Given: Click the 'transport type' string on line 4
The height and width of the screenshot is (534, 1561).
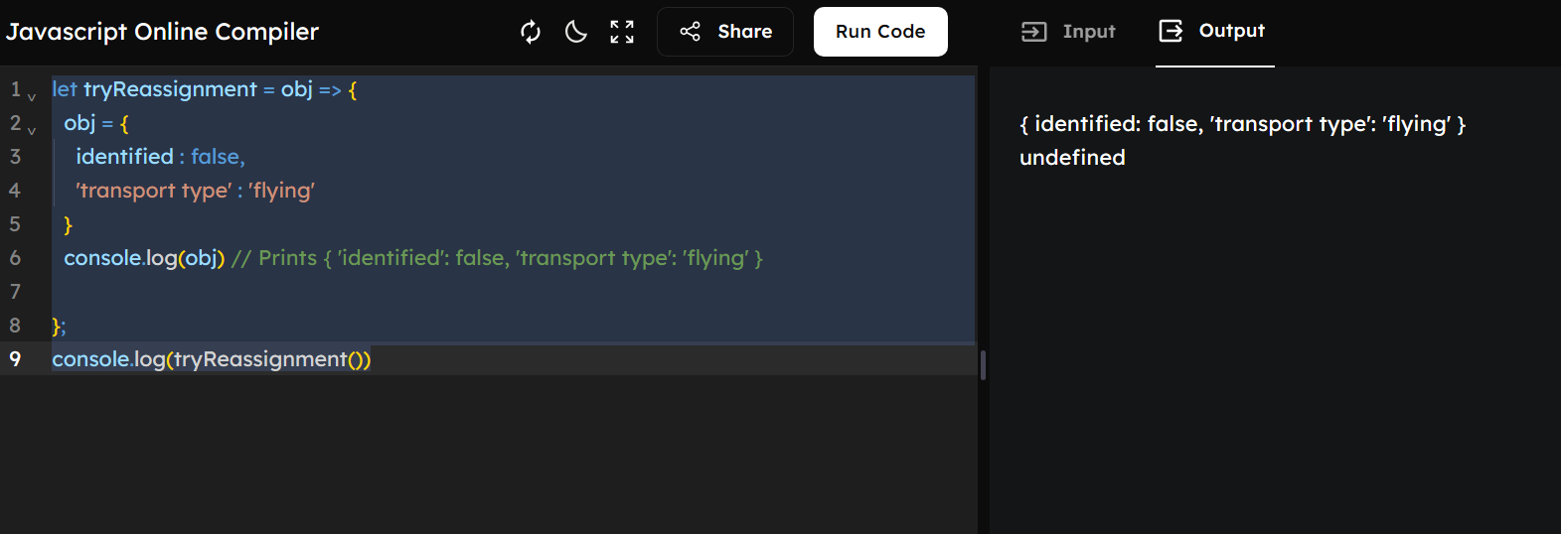Looking at the screenshot, I should (153, 191).
